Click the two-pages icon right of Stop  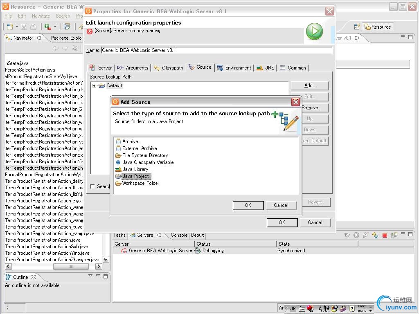pyautogui.click(x=394, y=235)
